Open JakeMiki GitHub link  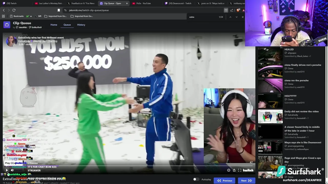click(x=21, y=27)
